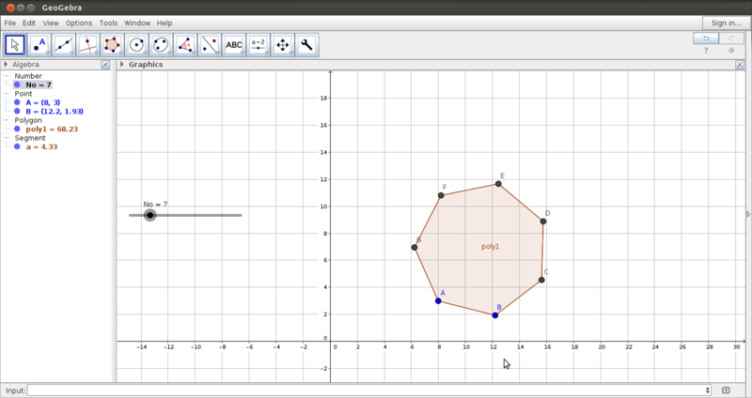The height and width of the screenshot is (398, 752).
Task: Select a = 4.33 segment entry
Action: tap(41, 146)
